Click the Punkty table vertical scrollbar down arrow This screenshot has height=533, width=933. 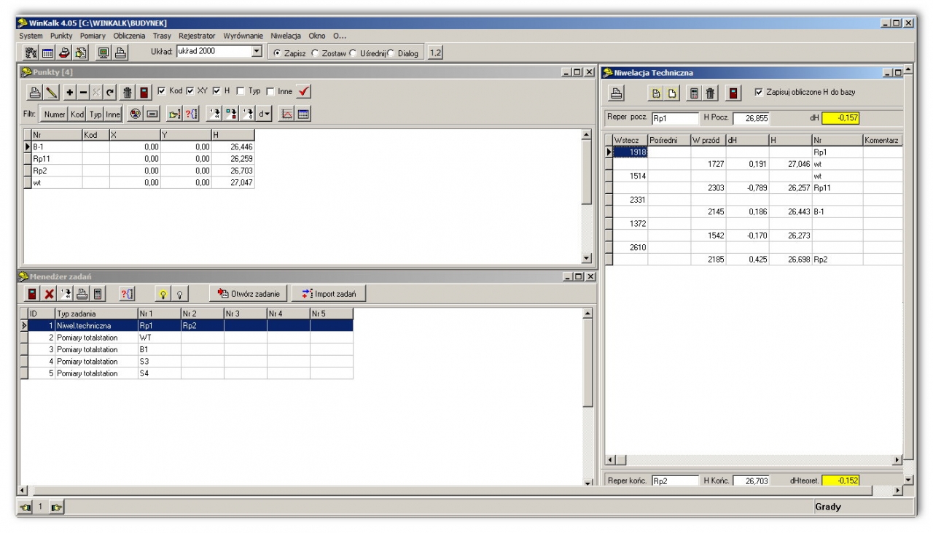click(587, 258)
